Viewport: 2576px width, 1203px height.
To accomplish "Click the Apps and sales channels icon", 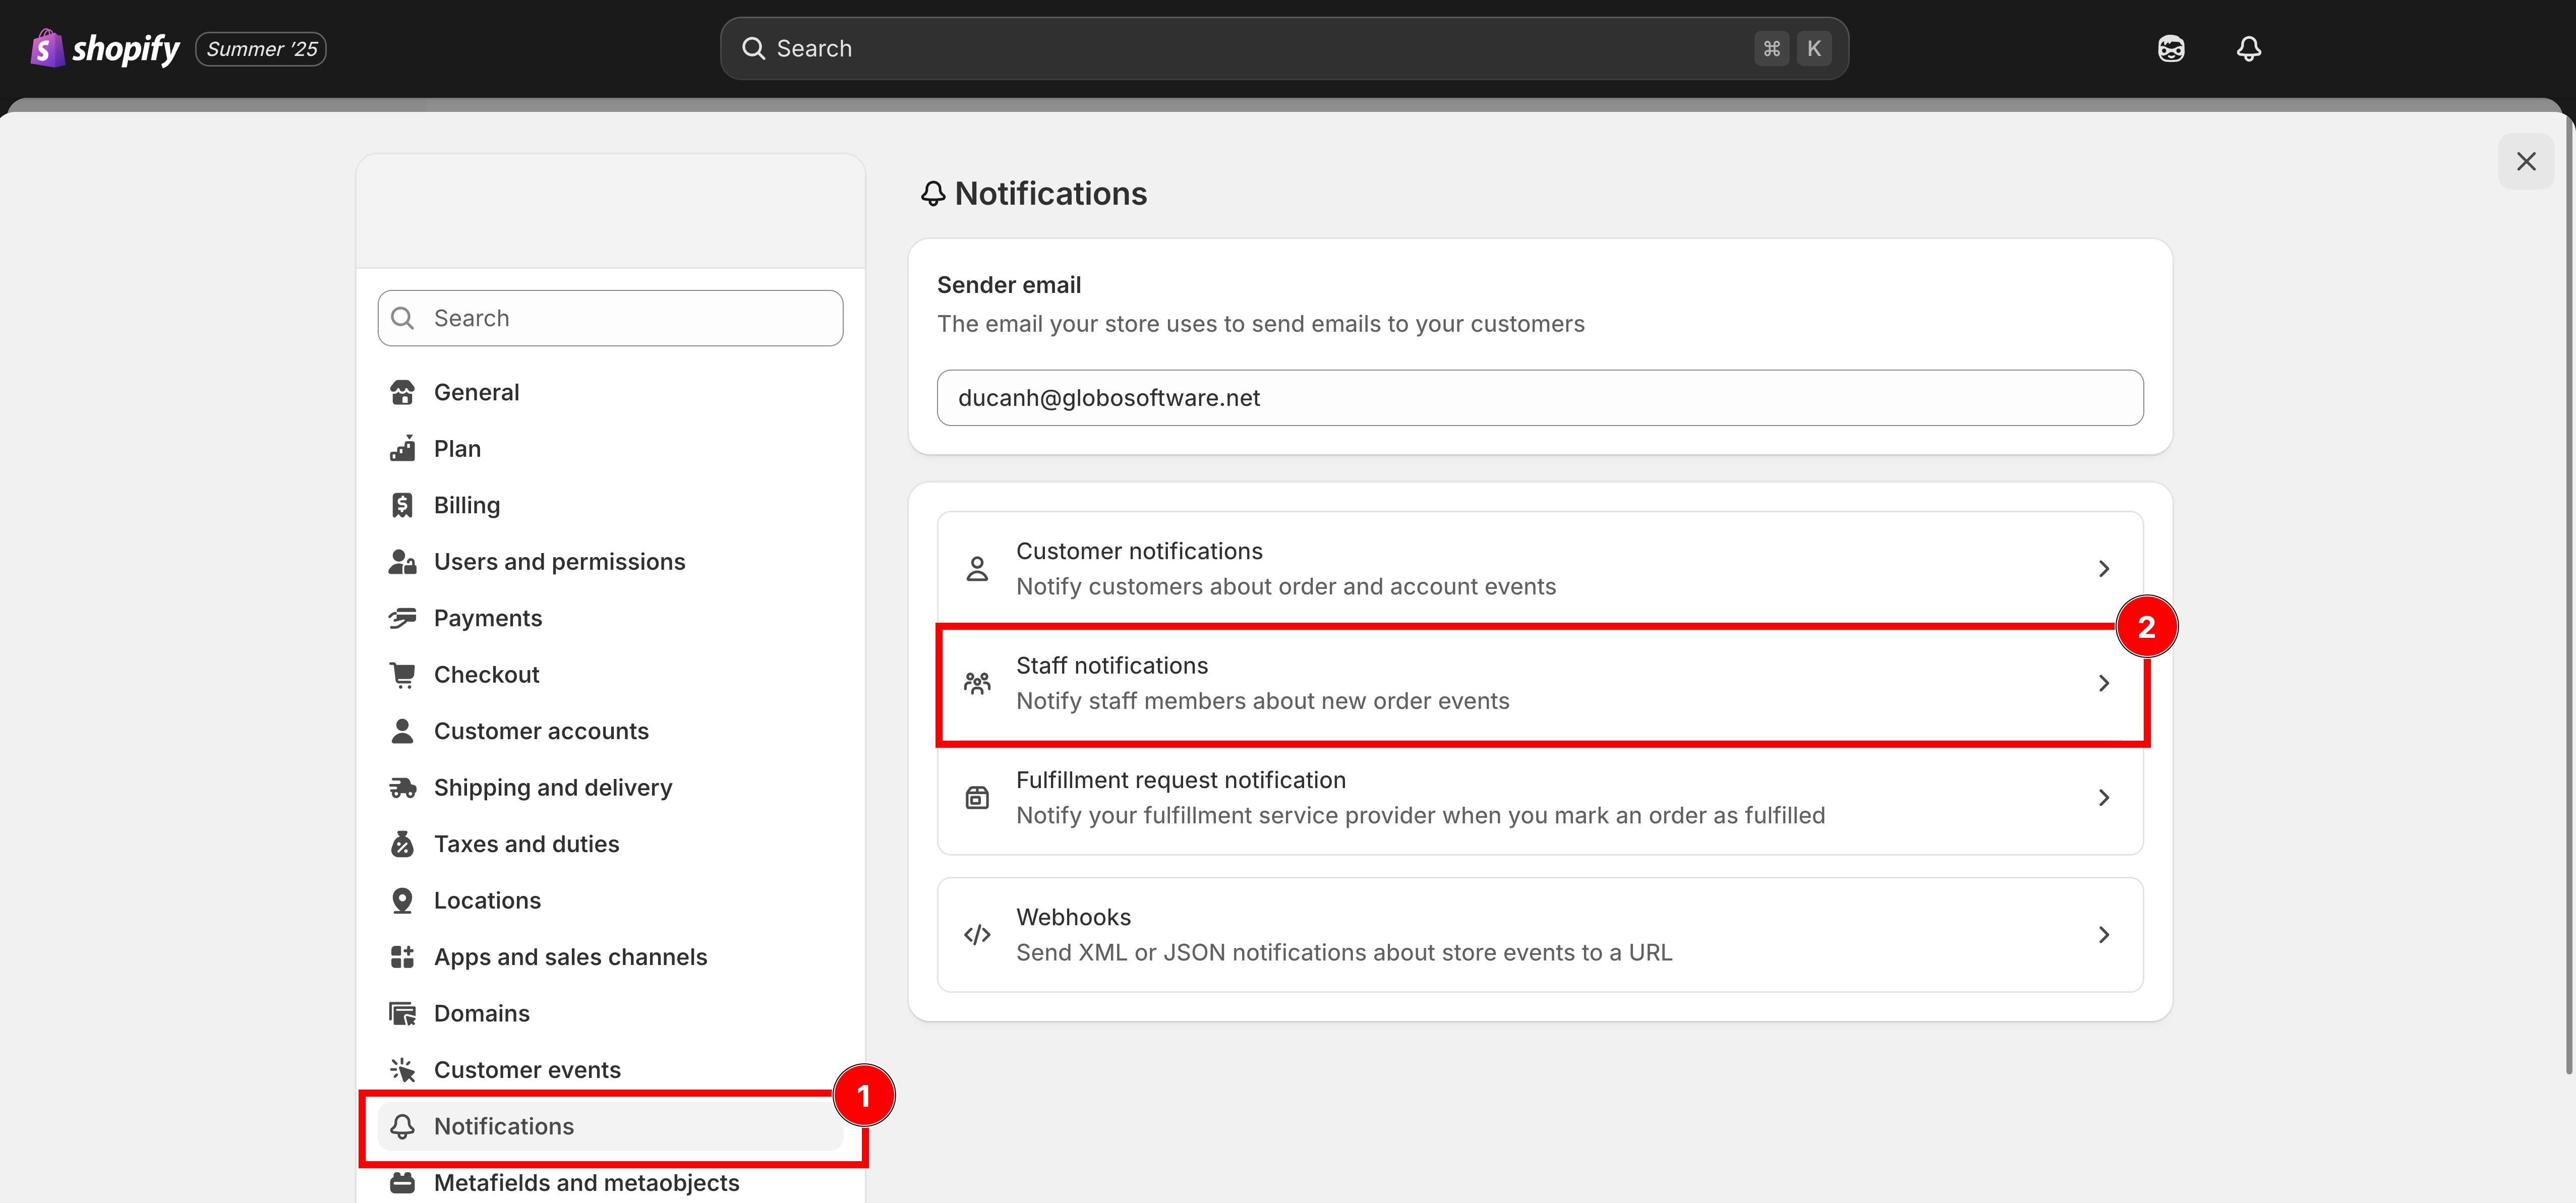I will coord(402,957).
